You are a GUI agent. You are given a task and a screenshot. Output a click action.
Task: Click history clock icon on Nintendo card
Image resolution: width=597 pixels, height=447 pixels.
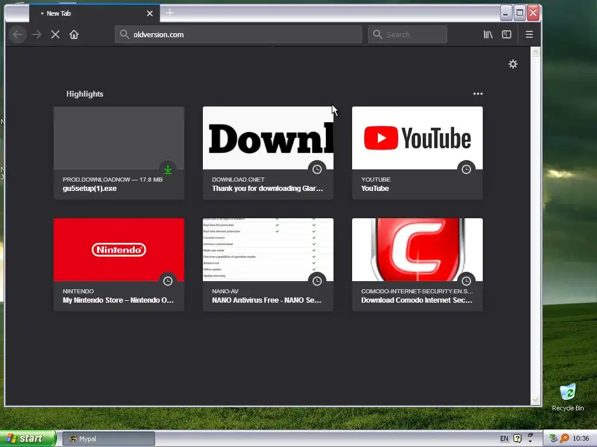168,281
